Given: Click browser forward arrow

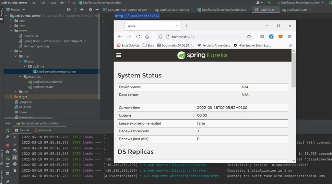Looking at the screenshot, I should [x=129, y=37].
